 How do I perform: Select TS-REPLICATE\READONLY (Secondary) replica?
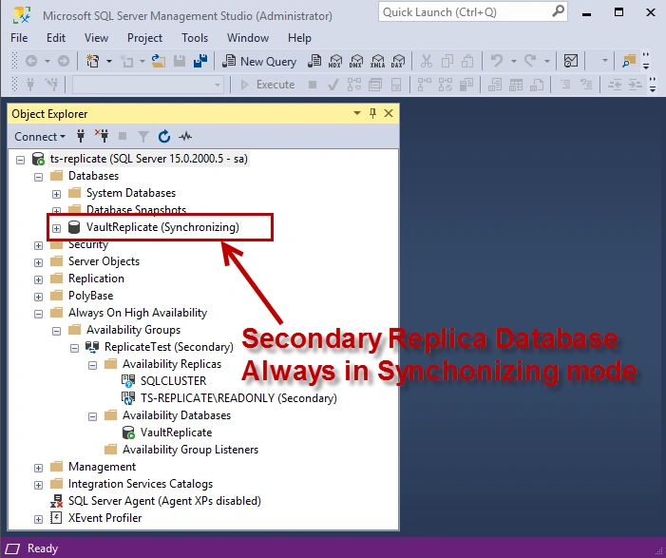[x=238, y=398]
